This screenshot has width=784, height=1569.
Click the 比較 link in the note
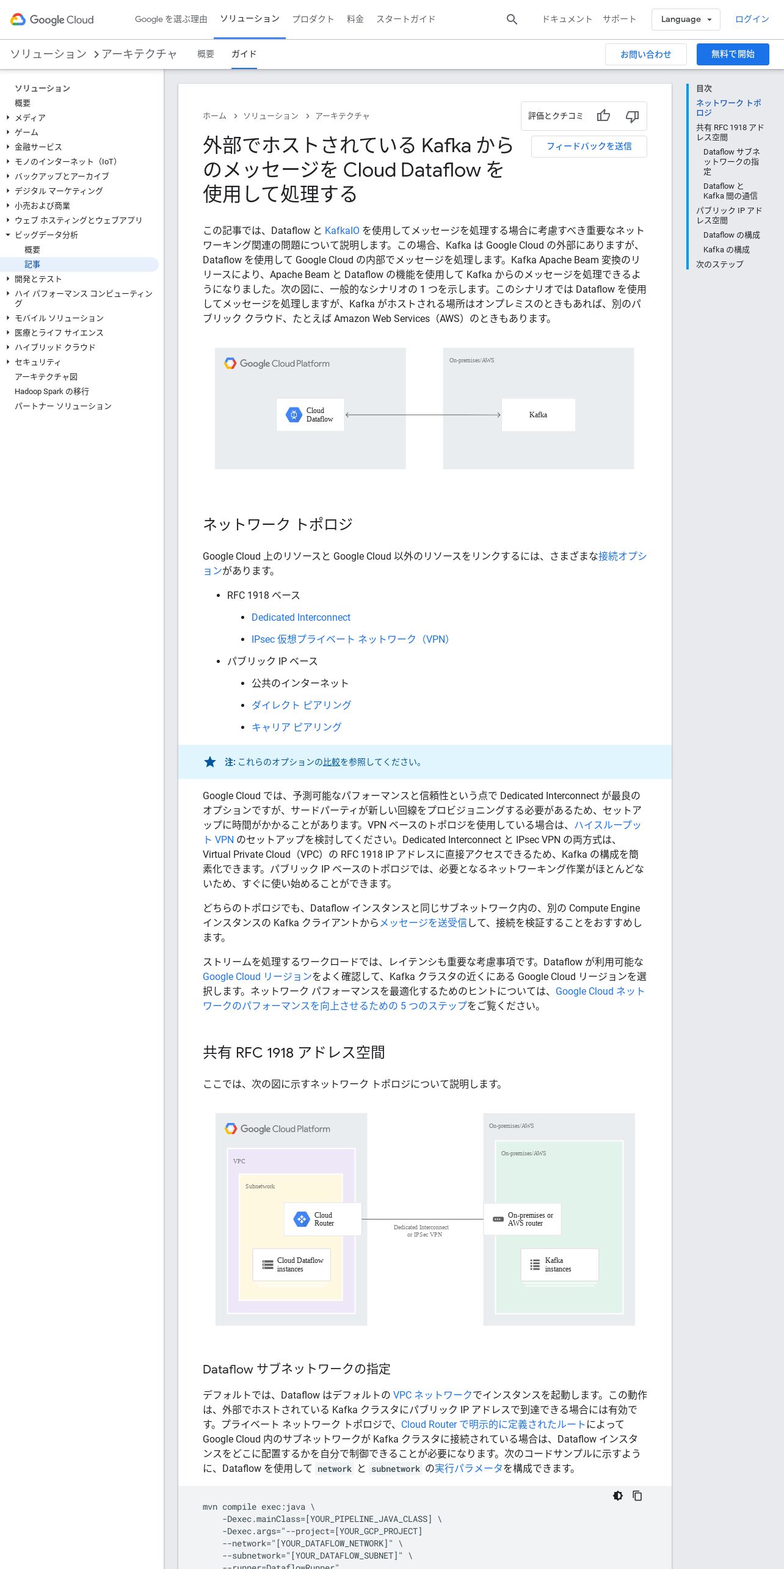tap(332, 762)
